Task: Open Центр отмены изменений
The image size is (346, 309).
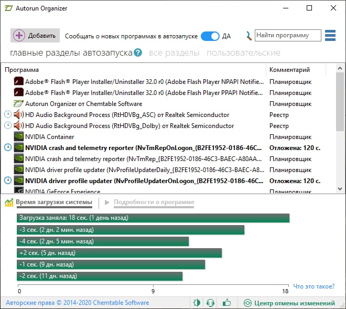Action: point(289,303)
